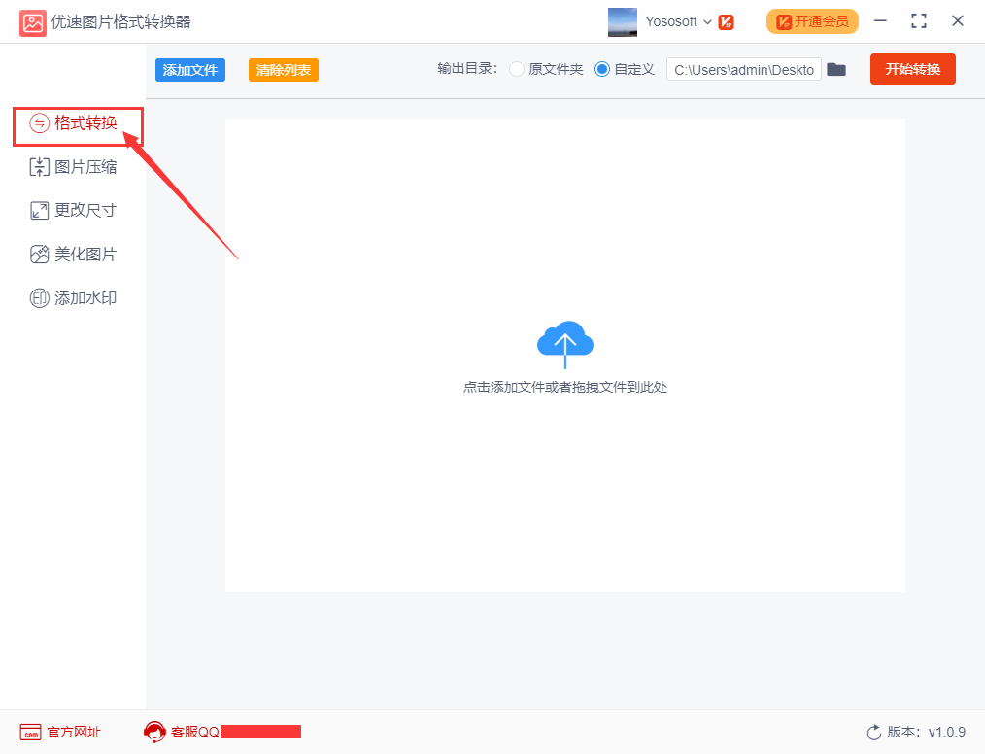The width and height of the screenshot is (985, 754).
Task: Click the cloud upload icon
Action: point(564,344)
